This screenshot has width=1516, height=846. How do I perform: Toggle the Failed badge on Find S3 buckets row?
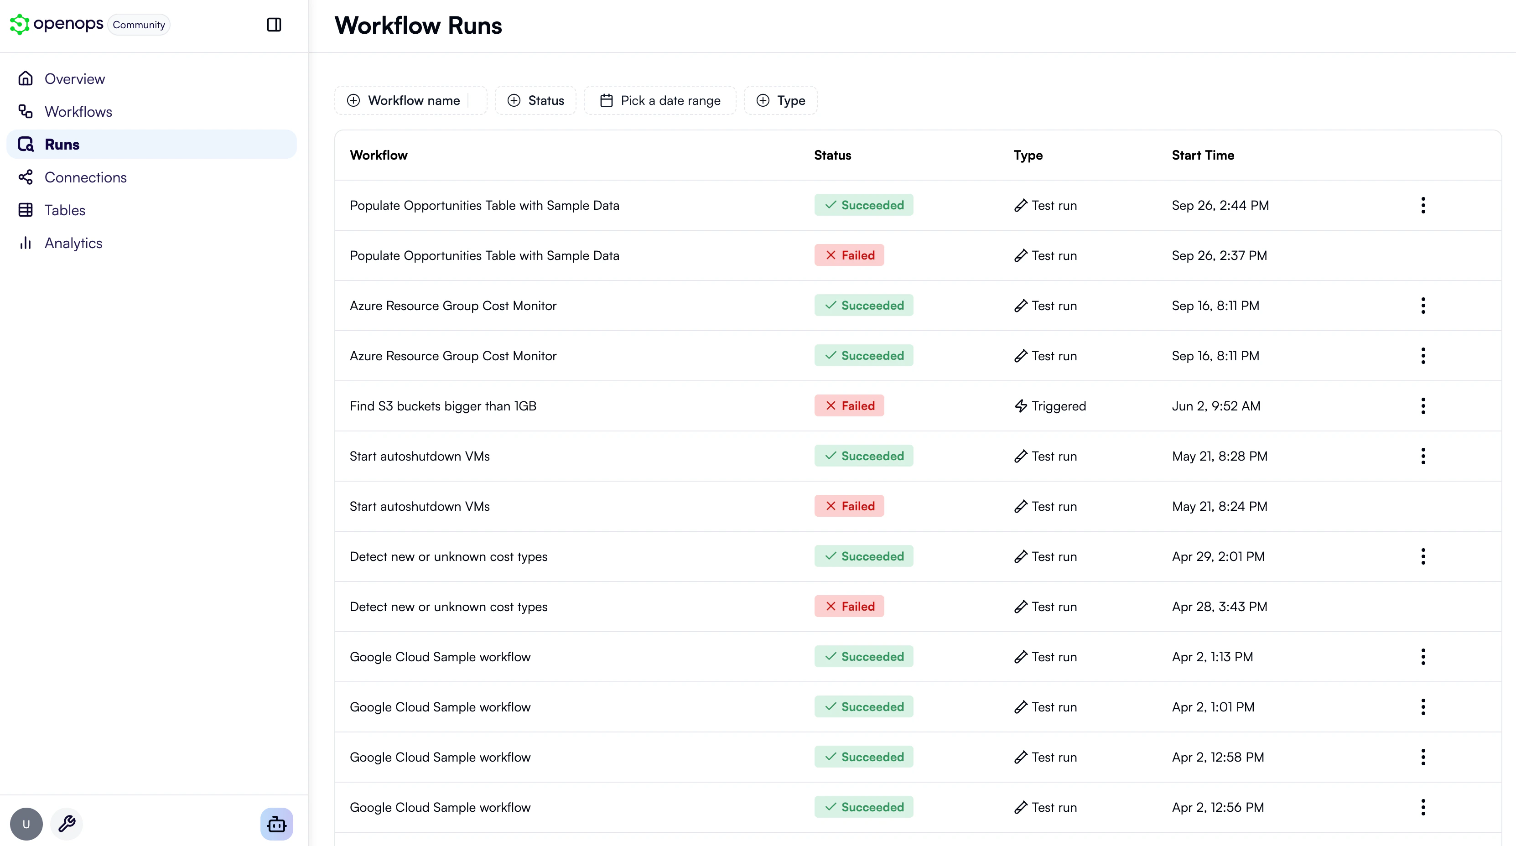pyautogui.click(x=849, y=405)
